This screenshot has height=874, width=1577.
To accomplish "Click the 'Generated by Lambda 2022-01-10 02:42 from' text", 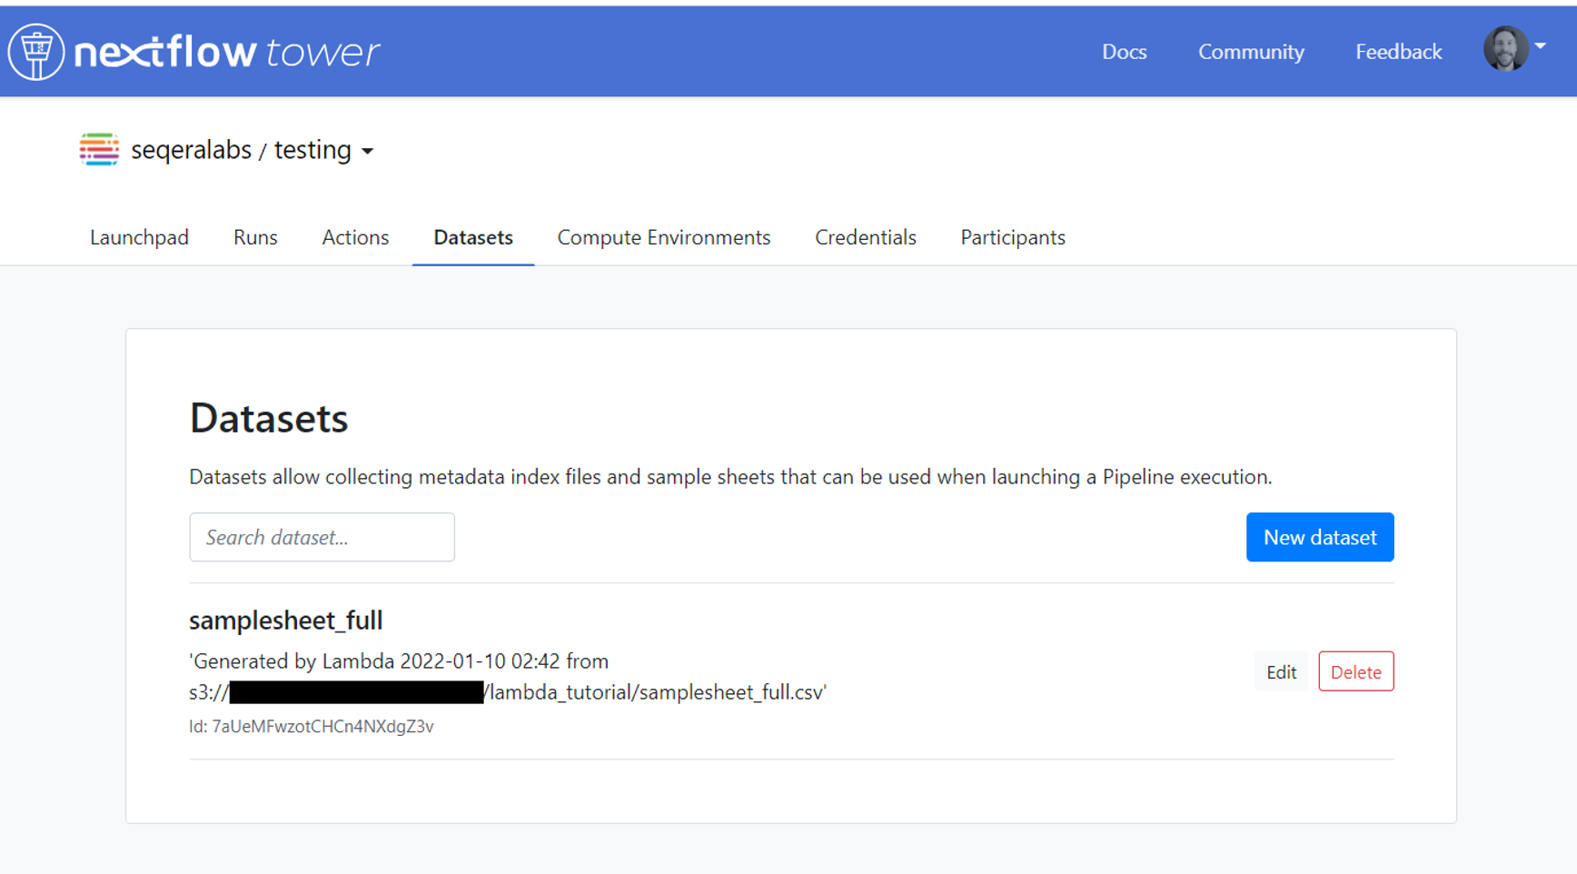I will [x=399, y=660].
